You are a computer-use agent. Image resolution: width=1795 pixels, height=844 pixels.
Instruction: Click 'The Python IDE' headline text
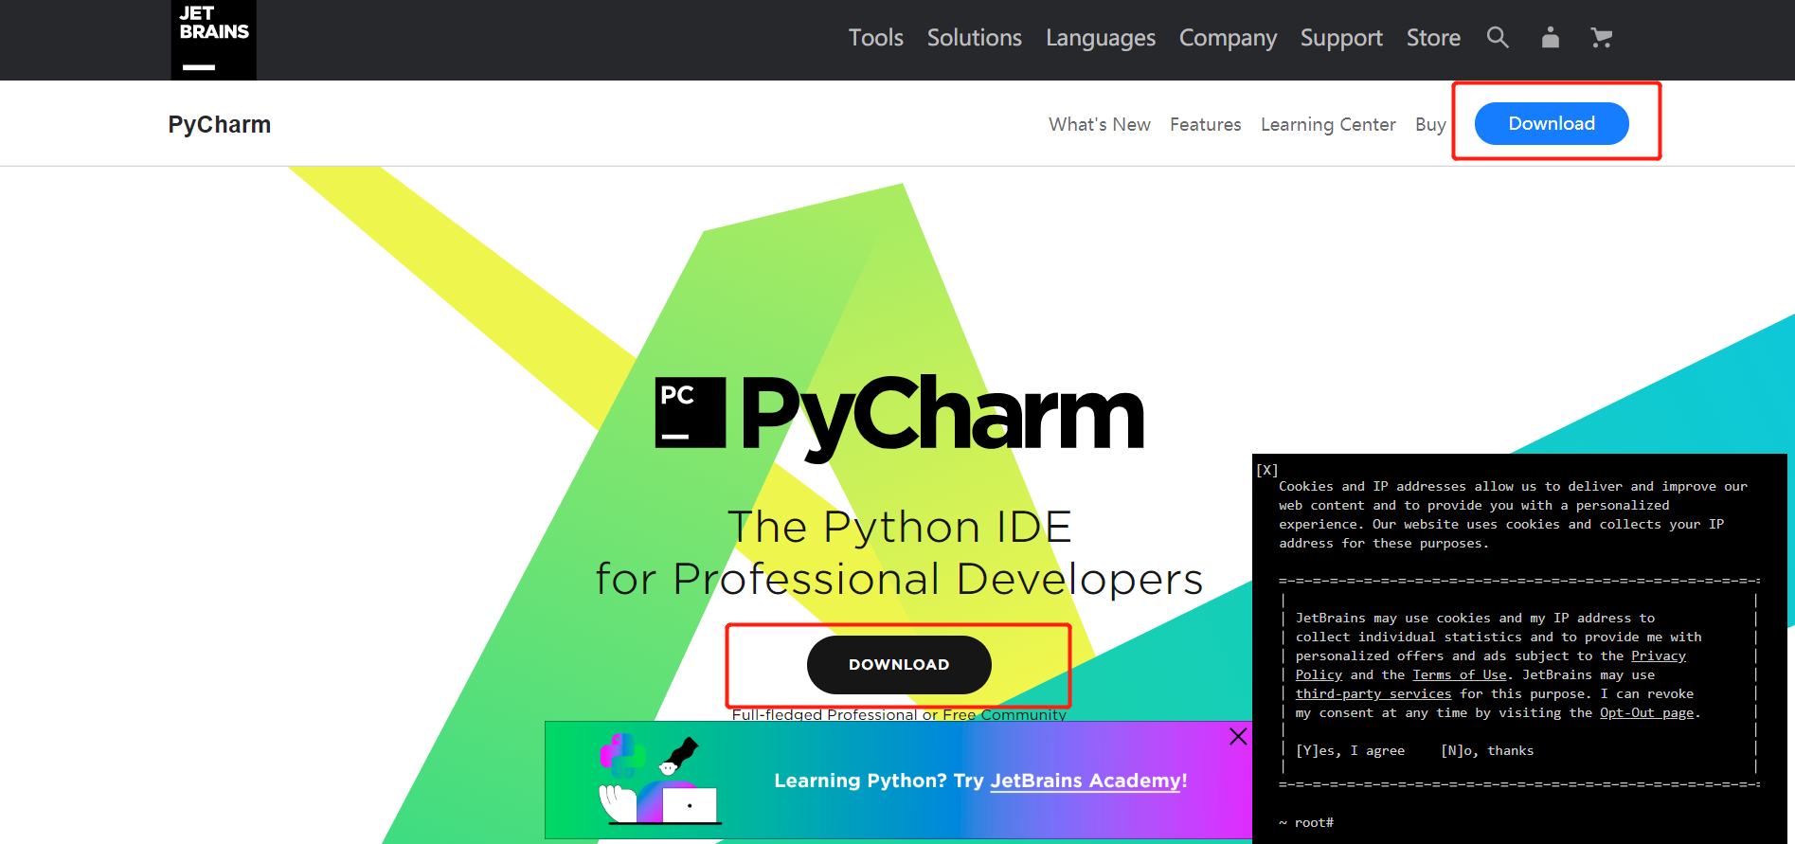coord(899,527)
